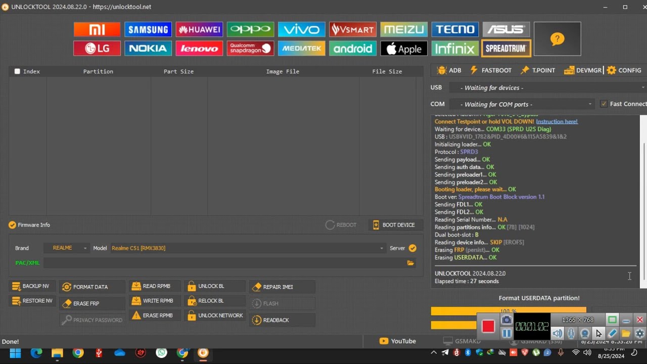This screenshot has height=364, width=647.
Task: Open the 'Instruction here!' link
Action: click(x=557, y=121)
